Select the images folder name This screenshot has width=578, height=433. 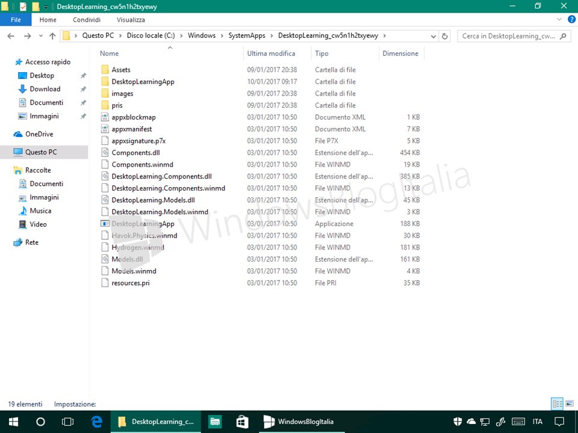coord(122,94)
